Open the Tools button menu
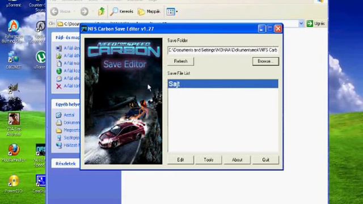Screen dimensions: 363x204 (209, 160)
